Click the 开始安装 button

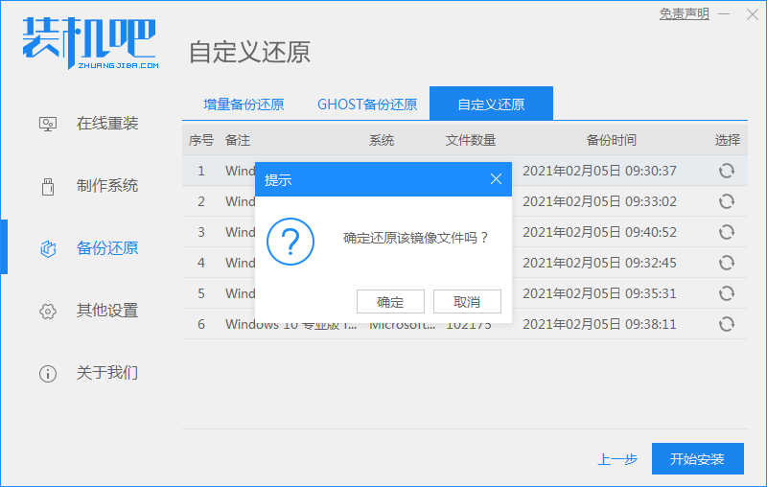pos(698,459)
